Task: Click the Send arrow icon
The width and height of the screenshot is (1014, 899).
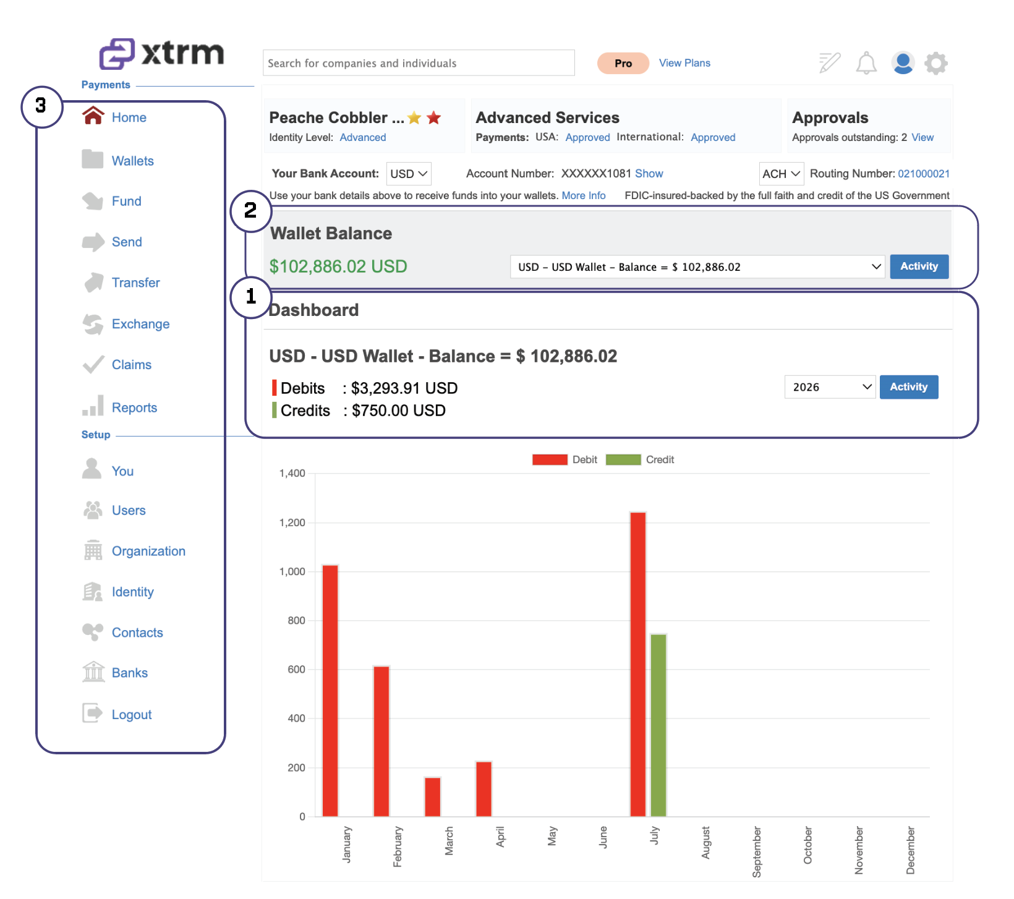Action: tap(93, 242)
